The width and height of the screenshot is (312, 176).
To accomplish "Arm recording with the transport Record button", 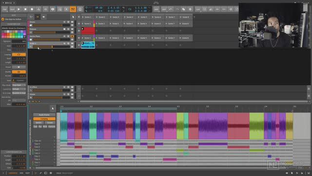I will [32, 9].
